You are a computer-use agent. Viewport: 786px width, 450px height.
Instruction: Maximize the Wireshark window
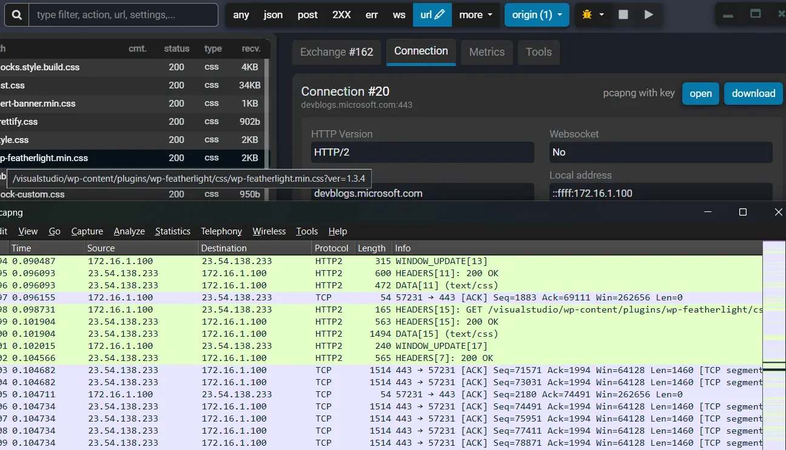coord(743,212)
